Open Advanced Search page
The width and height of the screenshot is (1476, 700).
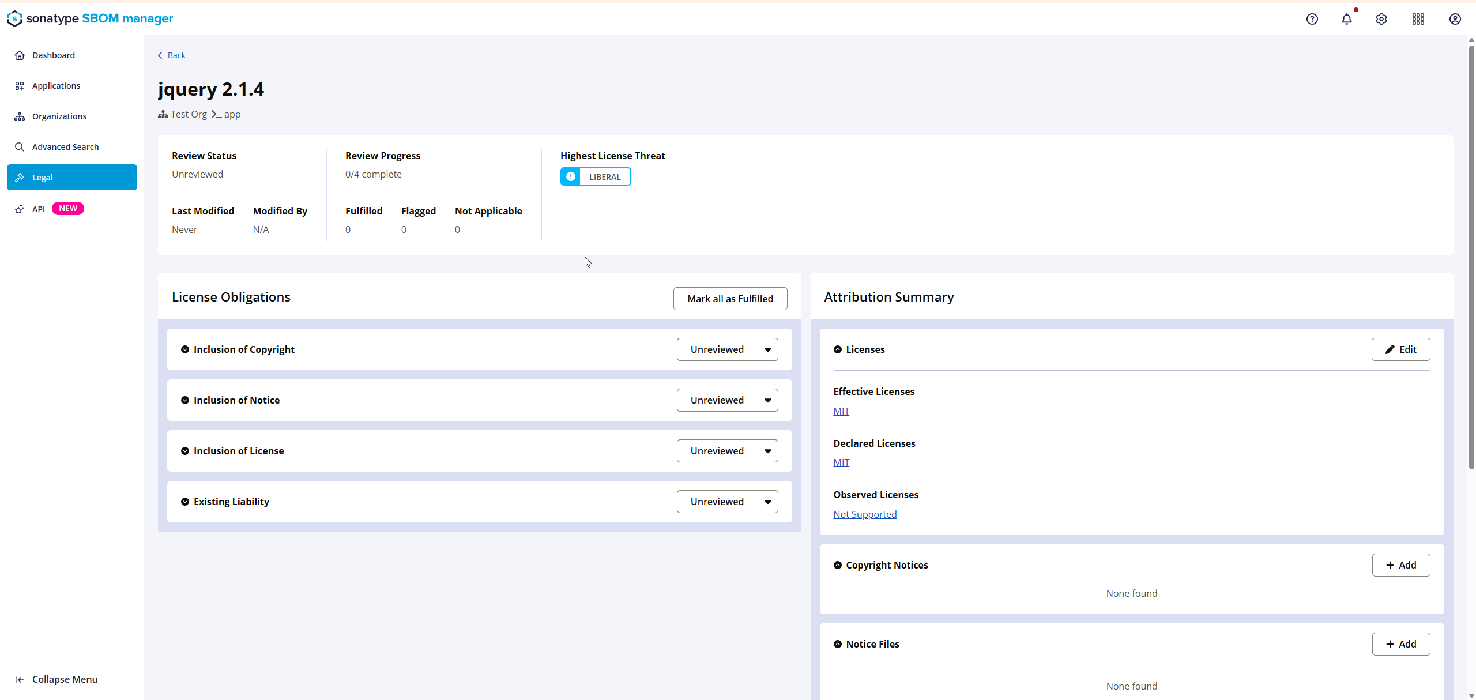(x=72, y=147)
